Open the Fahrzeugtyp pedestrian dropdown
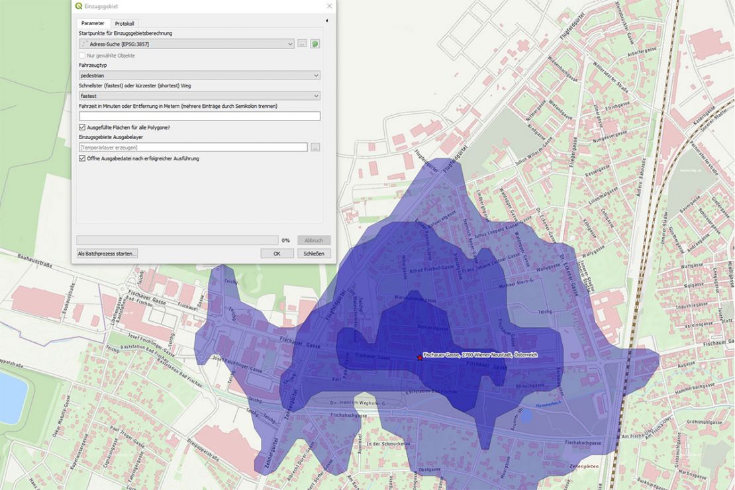Image resolution: width=735 pixels, height=490 pixels. tap(200, 75)
